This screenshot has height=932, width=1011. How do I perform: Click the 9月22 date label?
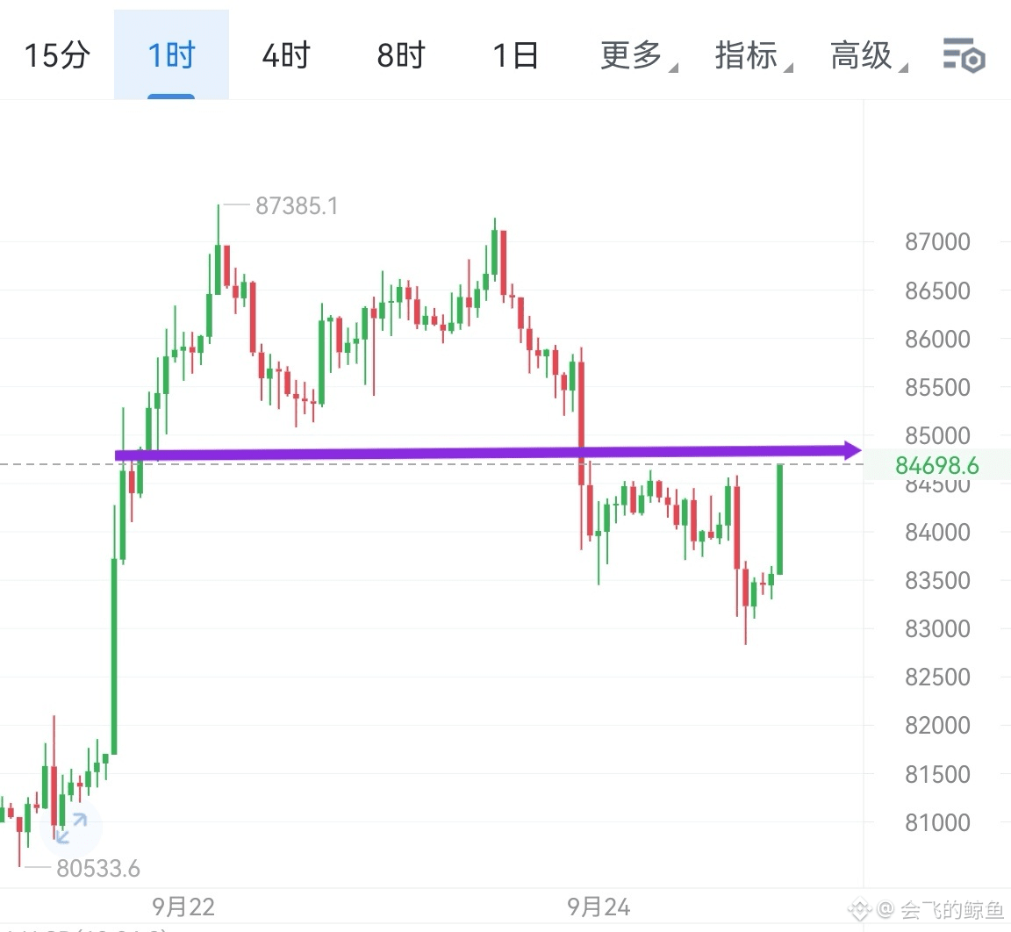[x=183, y=907]
